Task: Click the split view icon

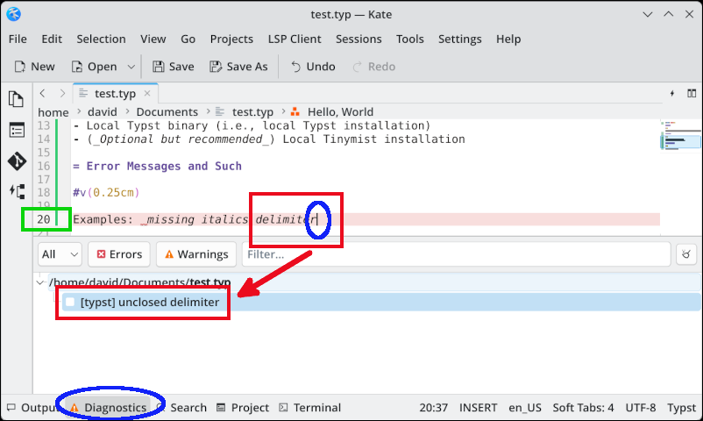Action: (692, 93)
